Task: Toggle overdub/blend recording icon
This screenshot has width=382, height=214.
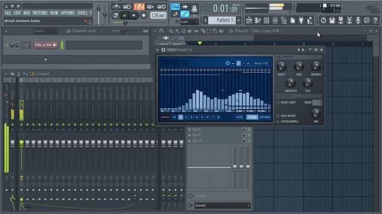Action: click(150, 7)
